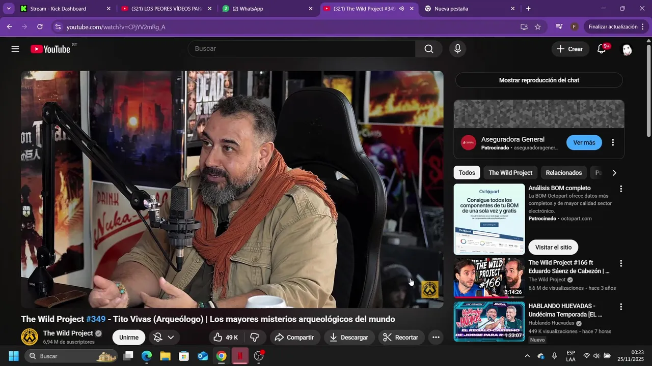Open Hablando Huevadas video thumbnail
The width and height of the screenshot is (652, 366).
[489, 321]
